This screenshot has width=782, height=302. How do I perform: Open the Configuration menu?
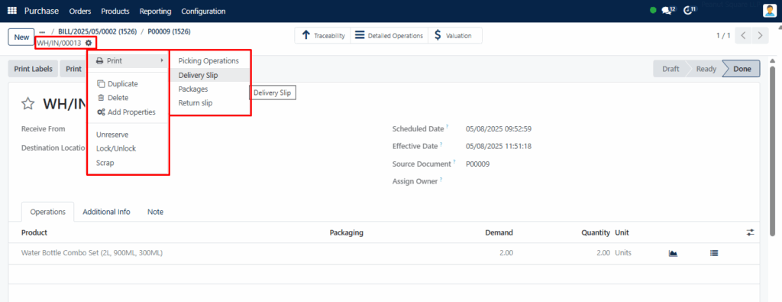point(203,11)
